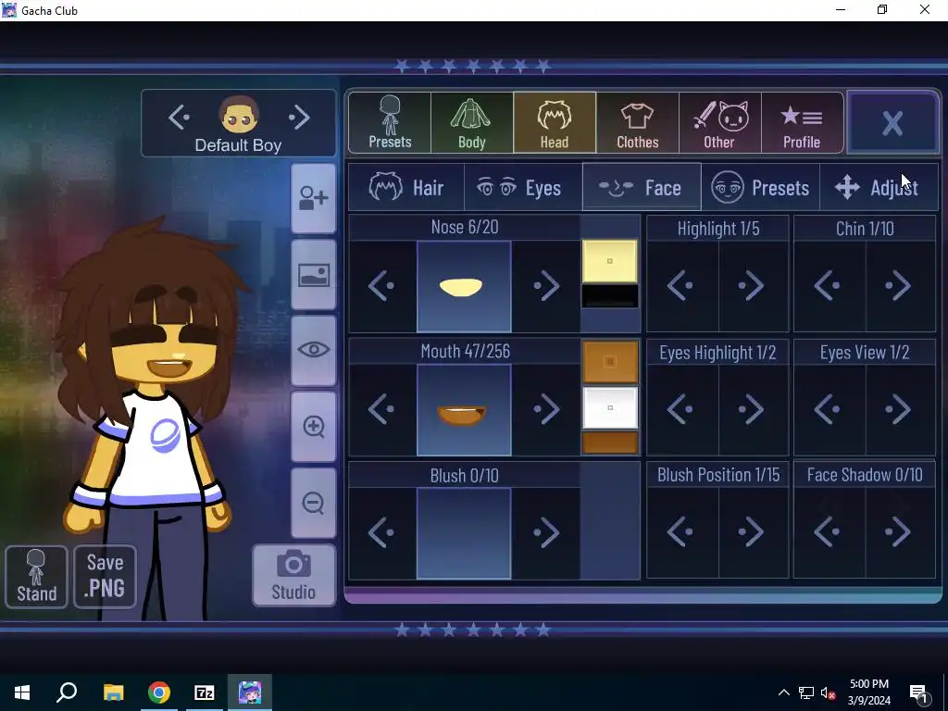This screenshot has height=711, width=948.
Task: Open Windows taskbar search
Action: point(67,692)
